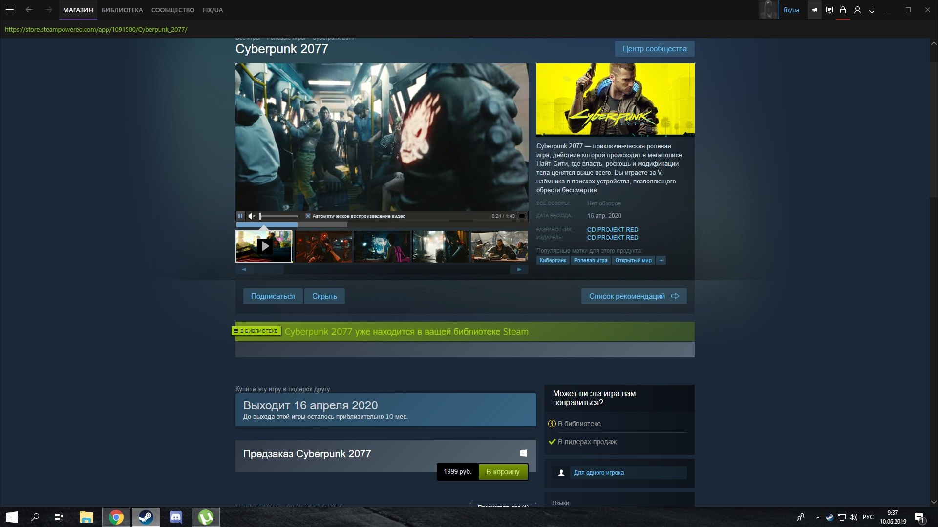The height and width of the screenshot is (527, 938).
Task: Open the СООБЩЕСТВО menu
Action: click(x=172, y=10)
